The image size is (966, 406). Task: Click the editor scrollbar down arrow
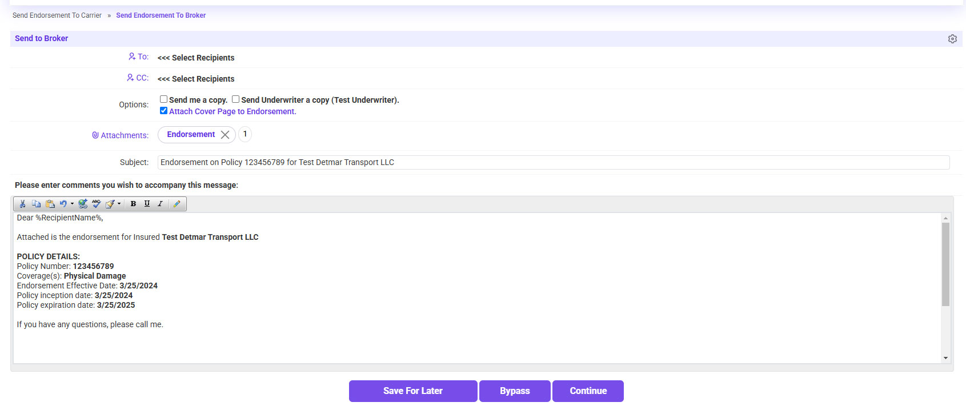click(x=945, y=358)
